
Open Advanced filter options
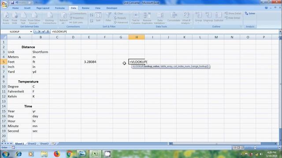(121, 22)
